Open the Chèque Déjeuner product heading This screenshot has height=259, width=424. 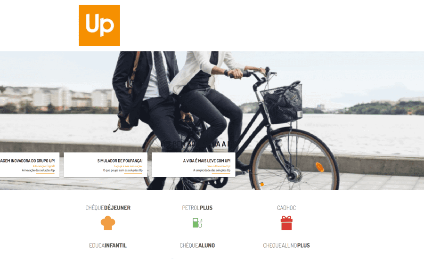tap(108, 208)
